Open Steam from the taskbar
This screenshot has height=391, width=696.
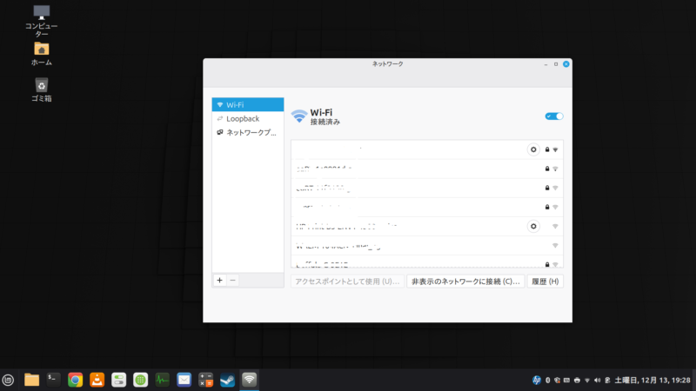(x=227, y=380)
